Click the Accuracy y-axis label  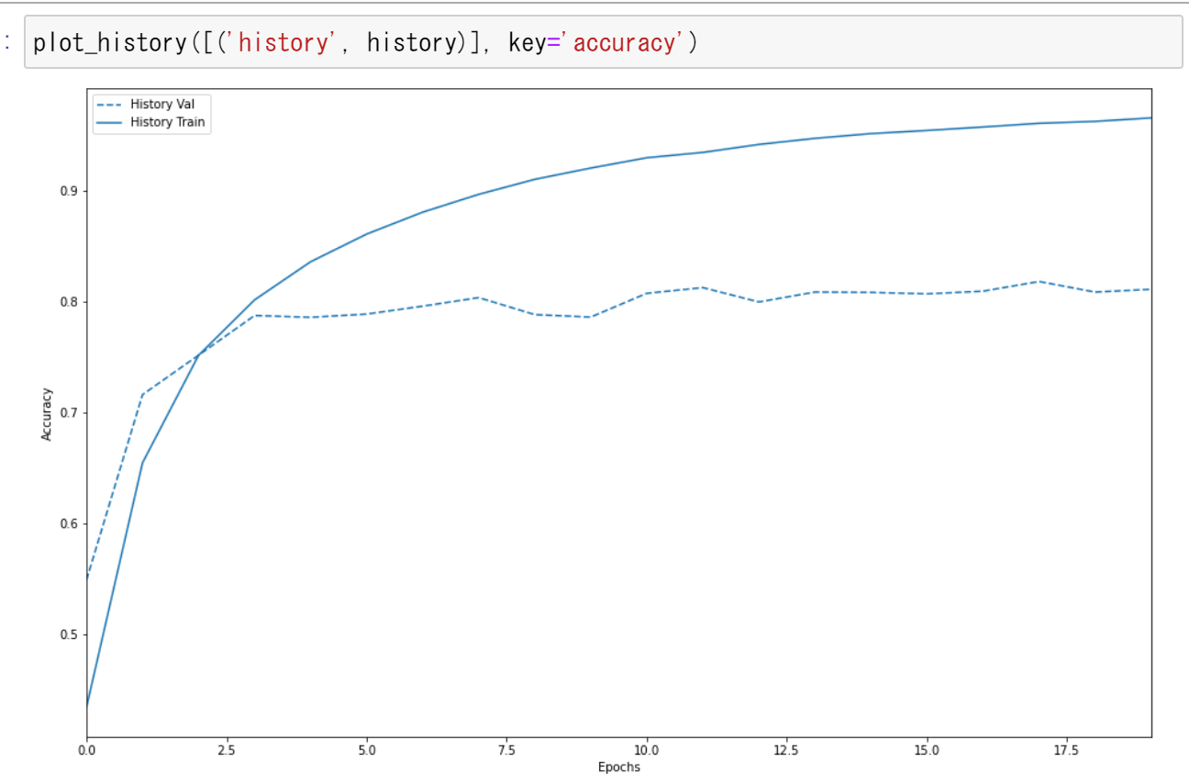47,413
